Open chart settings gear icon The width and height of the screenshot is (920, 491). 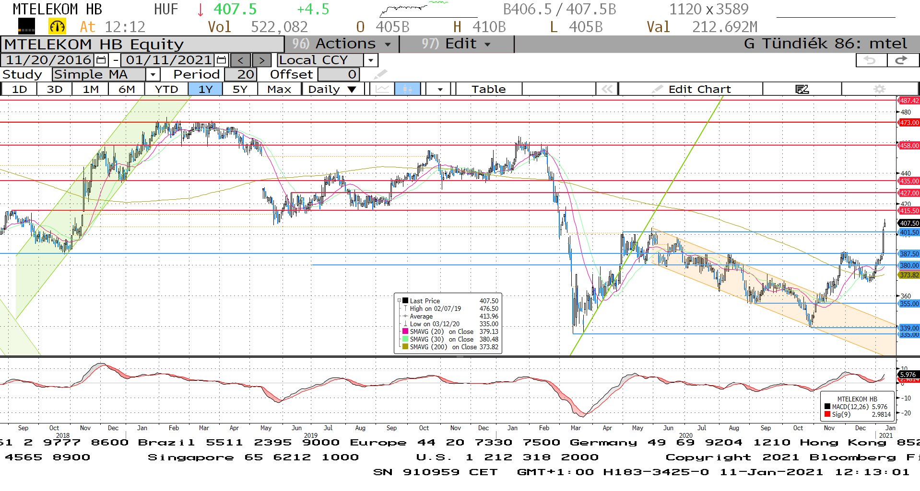tap(879, 89)
